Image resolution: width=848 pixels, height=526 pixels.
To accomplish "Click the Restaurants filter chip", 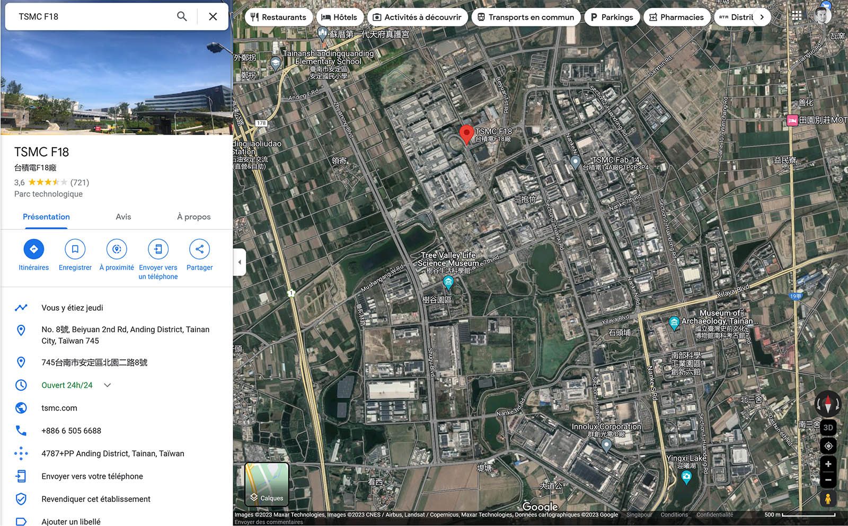I will coord(278,17).
